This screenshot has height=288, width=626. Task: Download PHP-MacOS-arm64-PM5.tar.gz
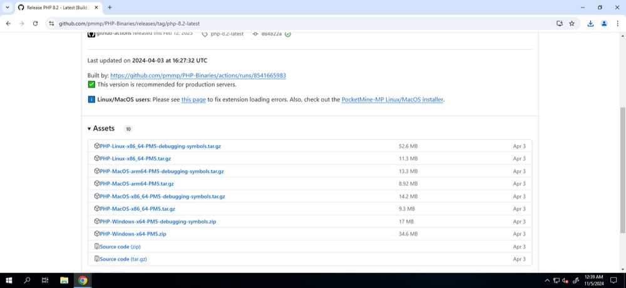[136, 184]
